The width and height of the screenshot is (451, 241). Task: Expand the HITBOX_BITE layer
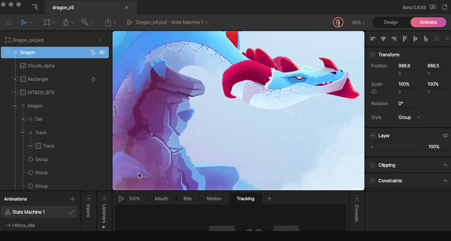click(x=15, y=92)
